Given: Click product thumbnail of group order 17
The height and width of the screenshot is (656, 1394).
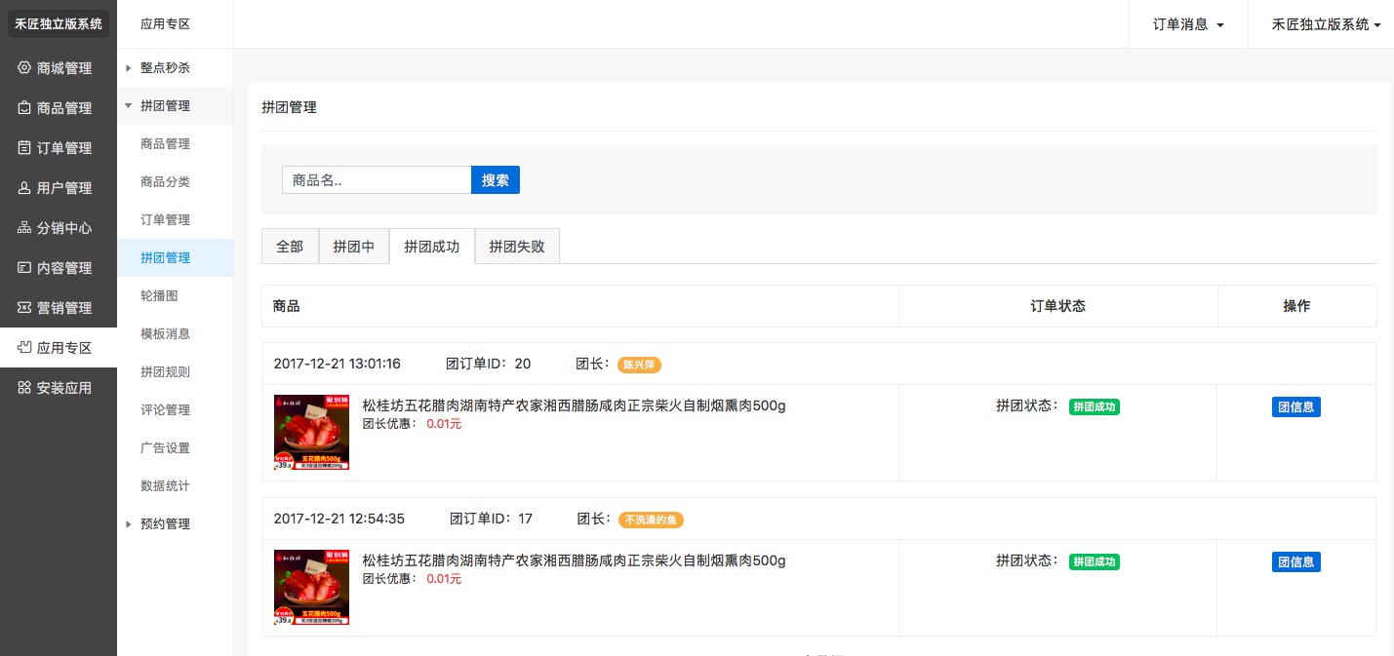Looking at the screenshot, I should point(311,587).
